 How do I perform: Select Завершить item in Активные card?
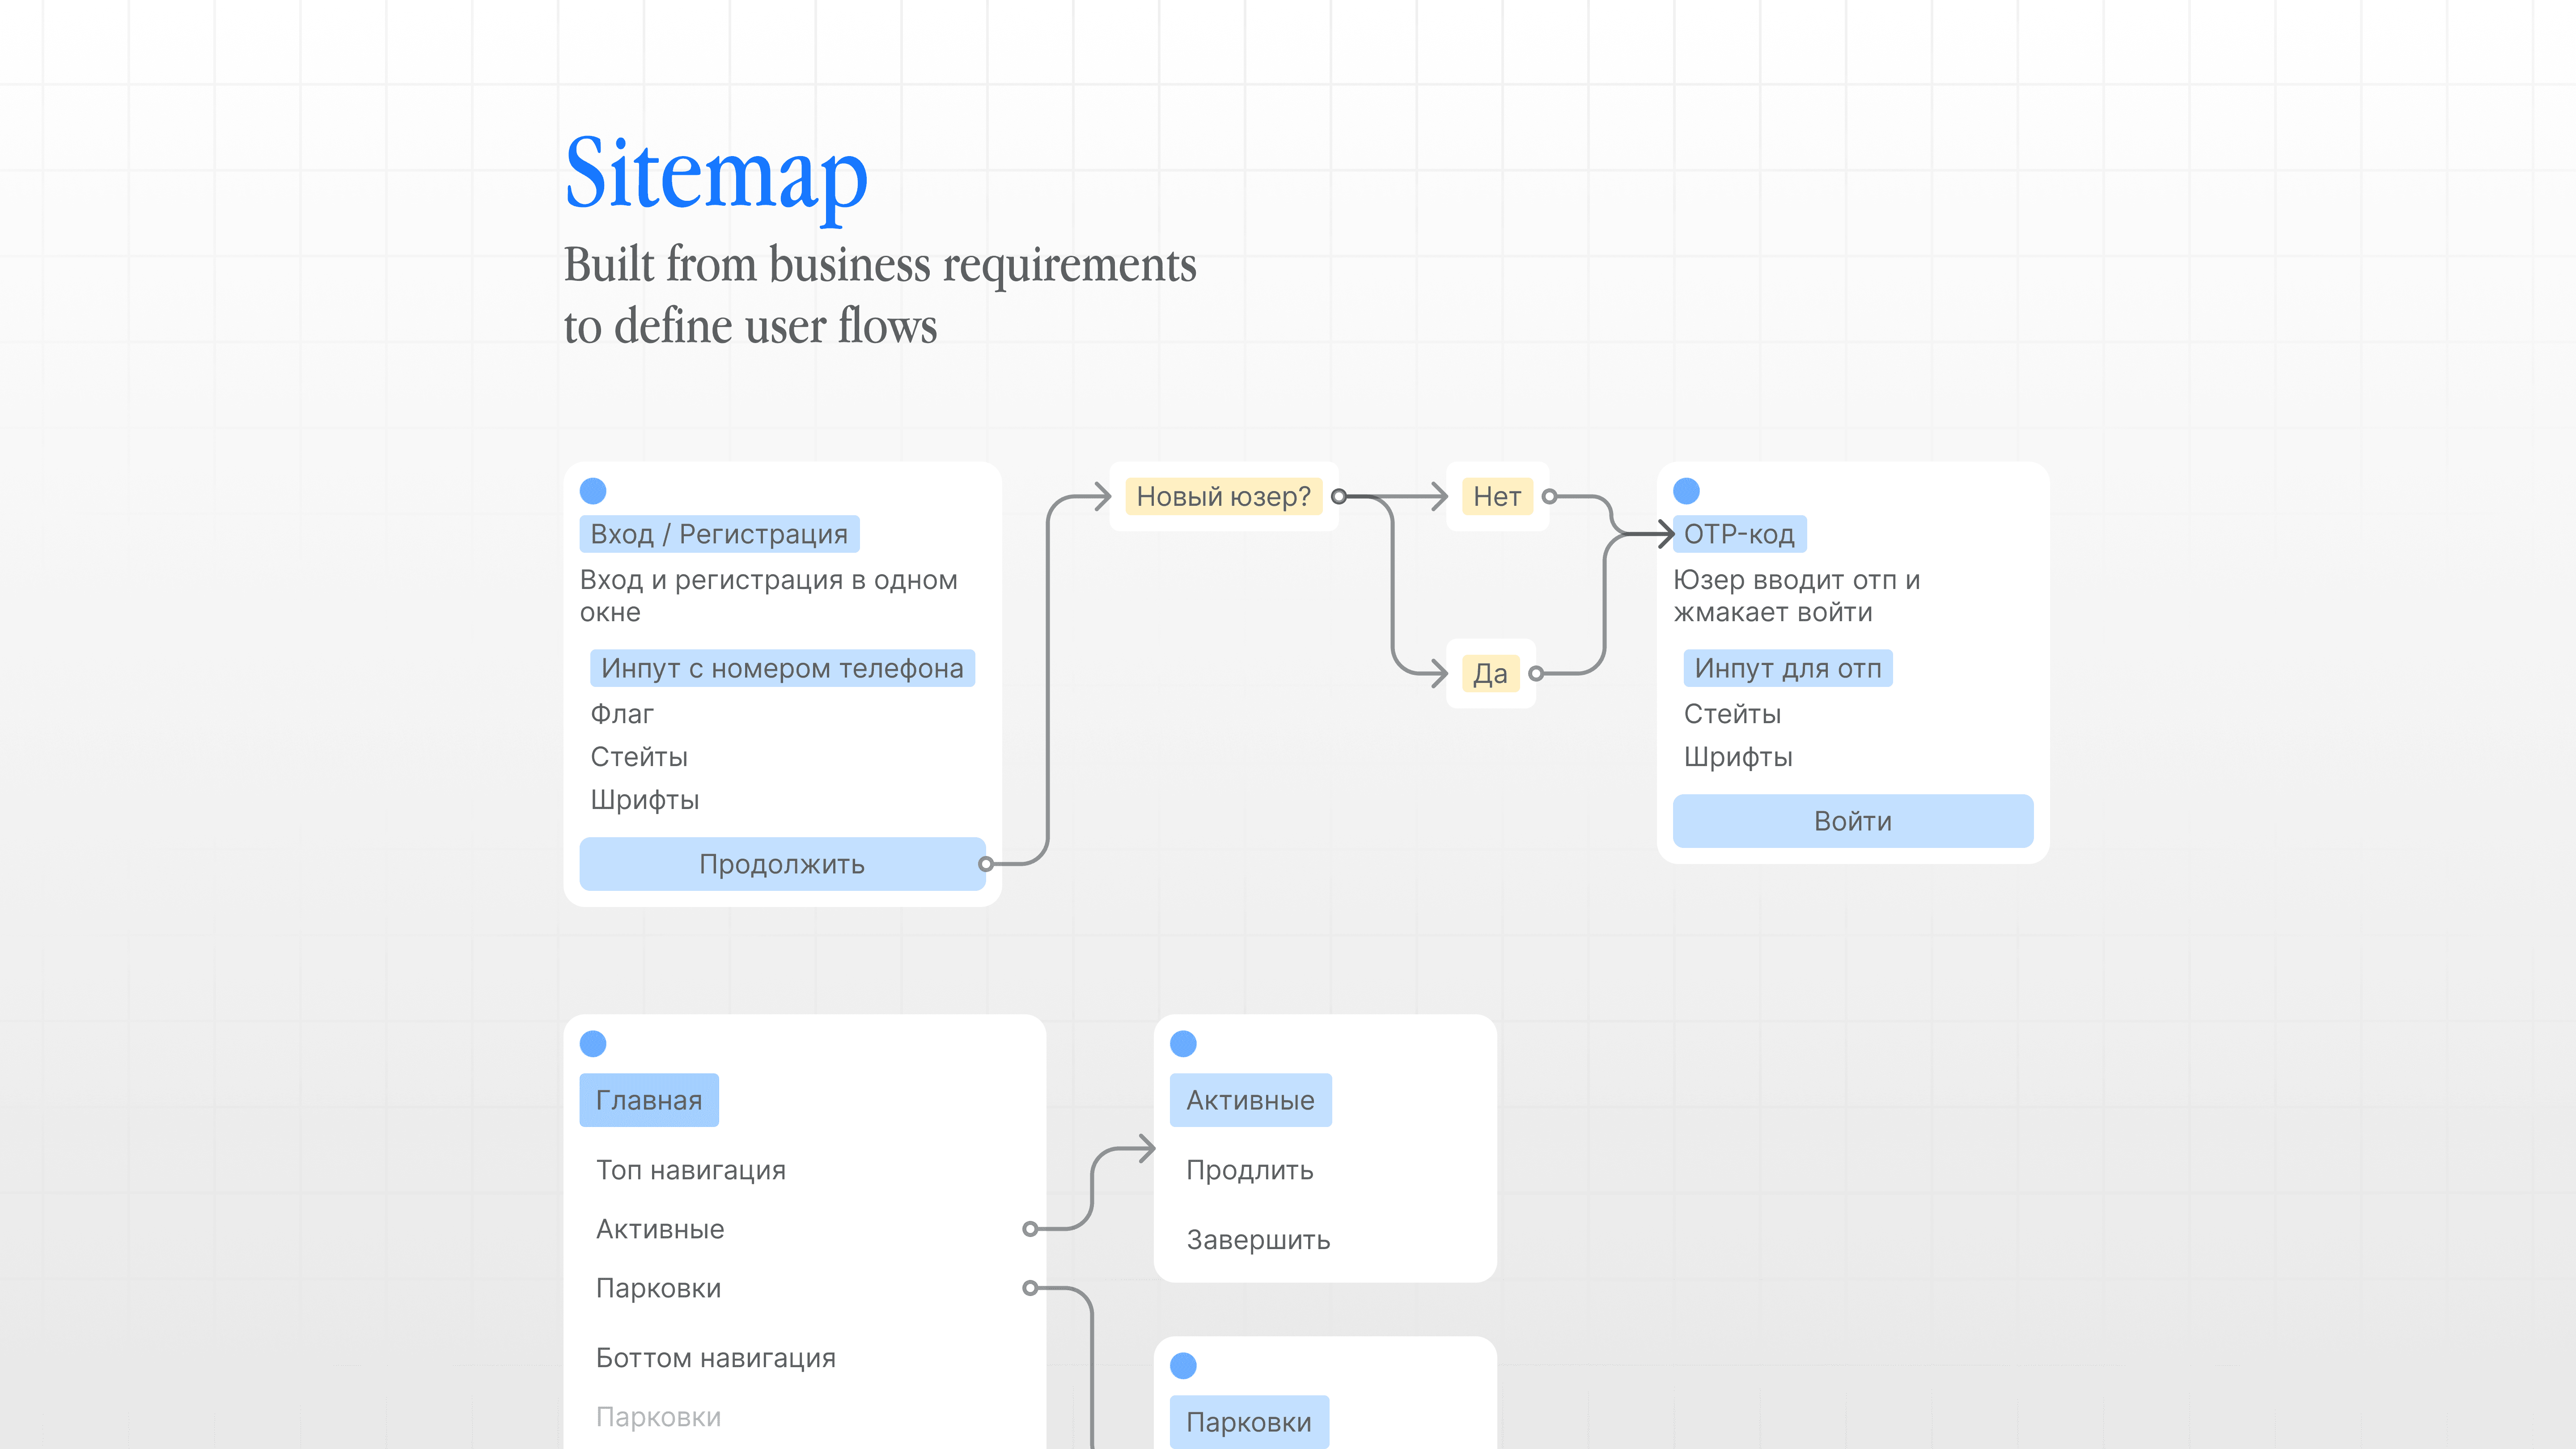1258,1240
